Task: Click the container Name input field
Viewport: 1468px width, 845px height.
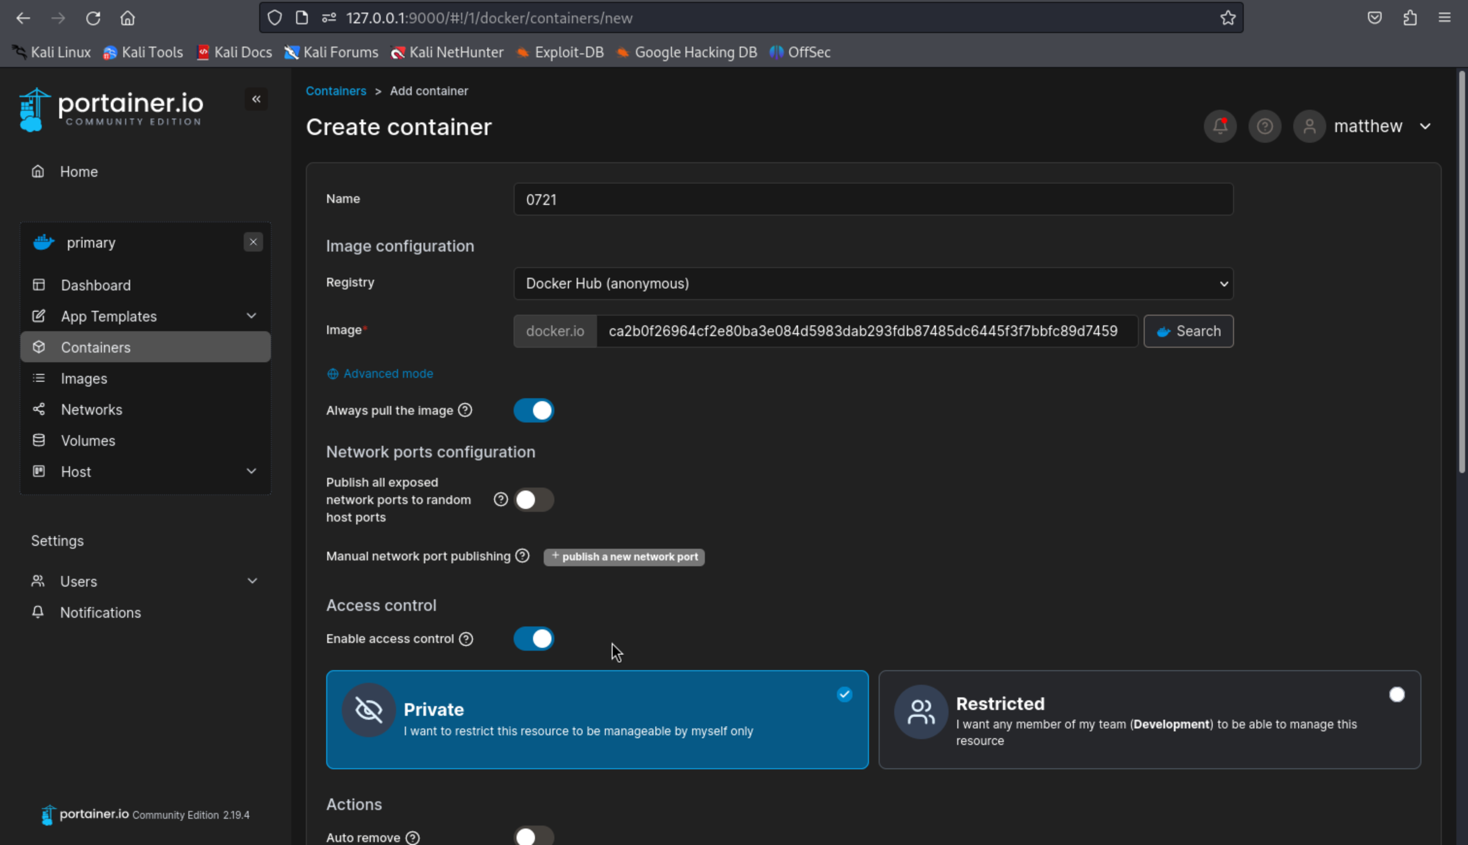Action: pos(873,200)
